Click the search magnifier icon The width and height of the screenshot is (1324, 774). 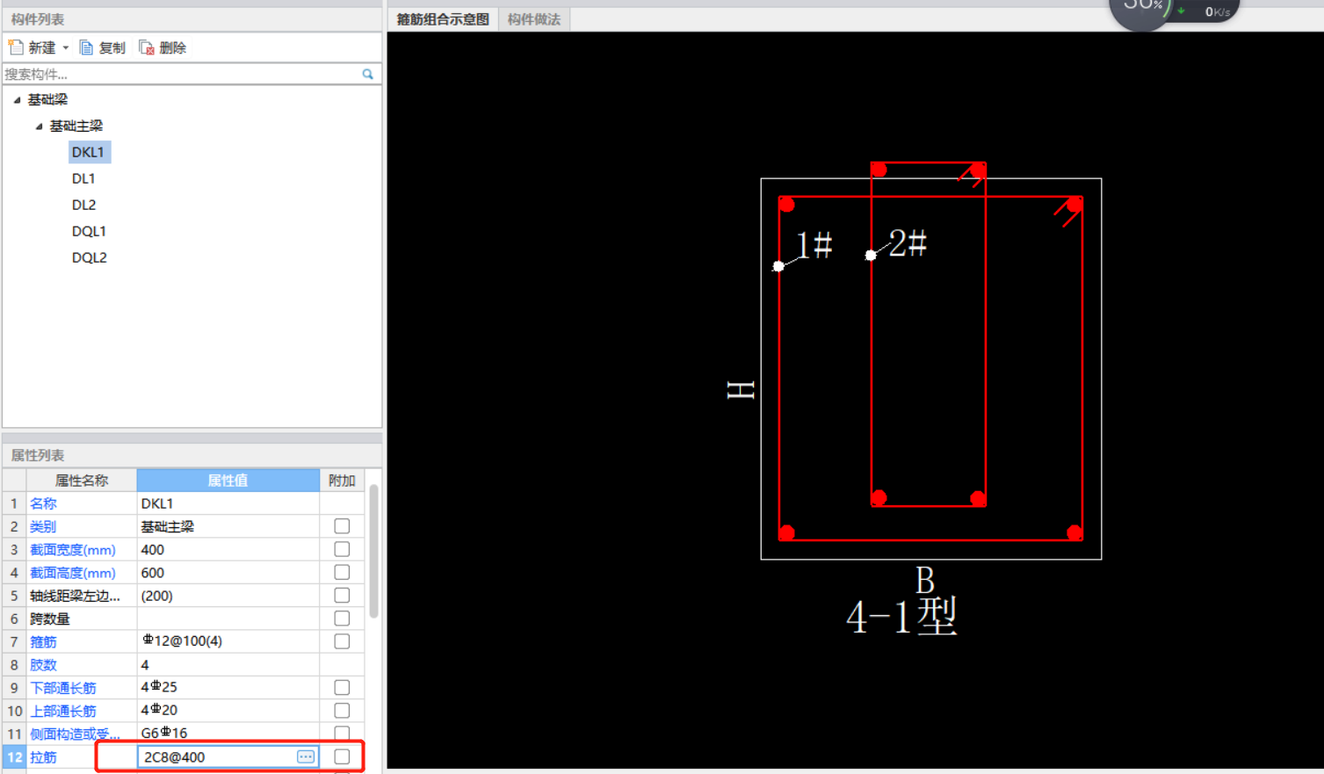[x=368, y=74]
